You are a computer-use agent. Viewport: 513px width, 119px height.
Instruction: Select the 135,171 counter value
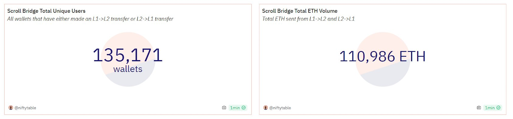point(128,55)
